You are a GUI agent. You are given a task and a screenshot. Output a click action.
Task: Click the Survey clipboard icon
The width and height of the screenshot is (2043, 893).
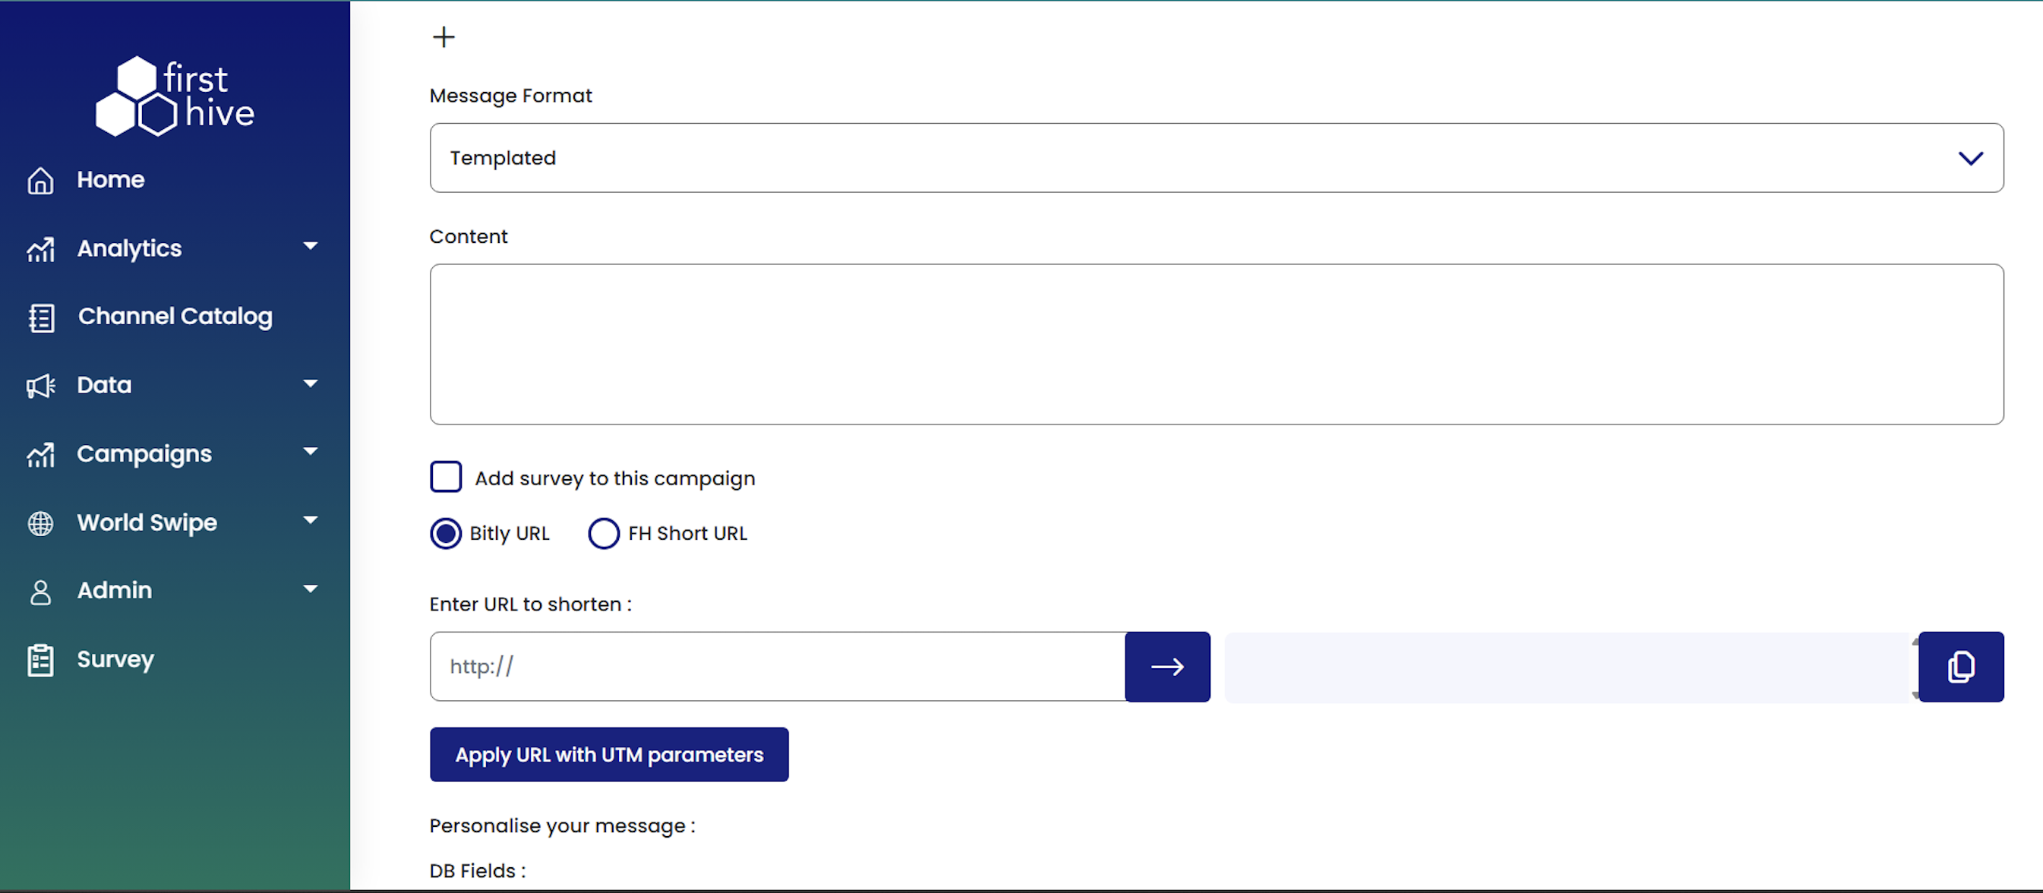40,661
